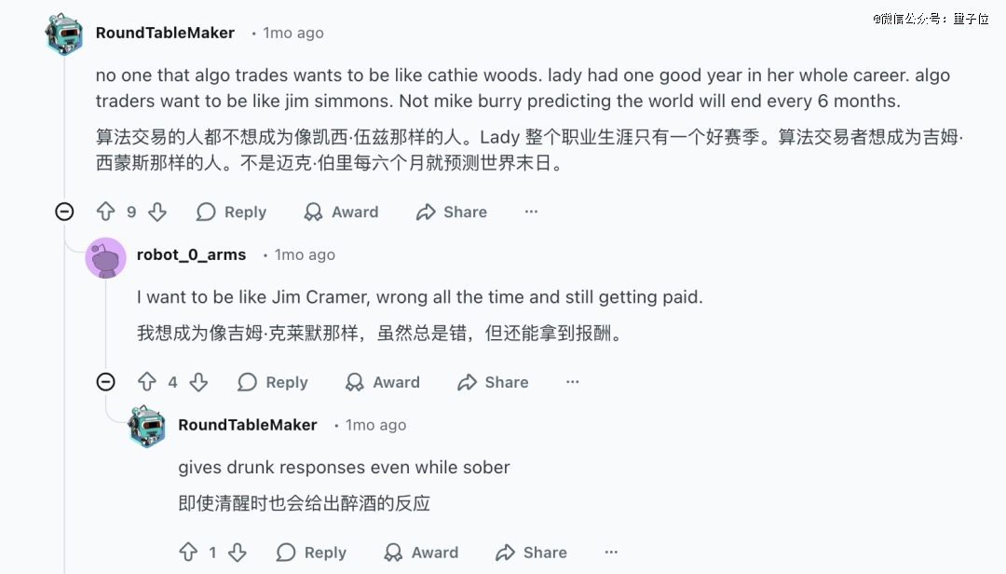Downvote the Jim Cramer comment
1006x574 pixels.
tap(198, 382)
